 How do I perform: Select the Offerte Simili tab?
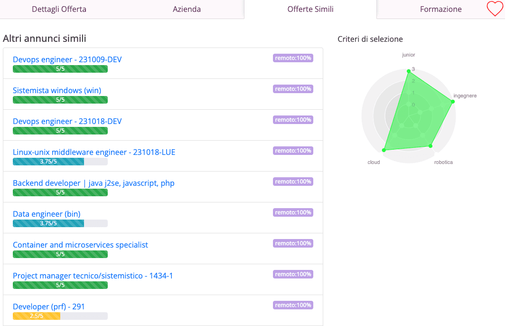point(310,9)
